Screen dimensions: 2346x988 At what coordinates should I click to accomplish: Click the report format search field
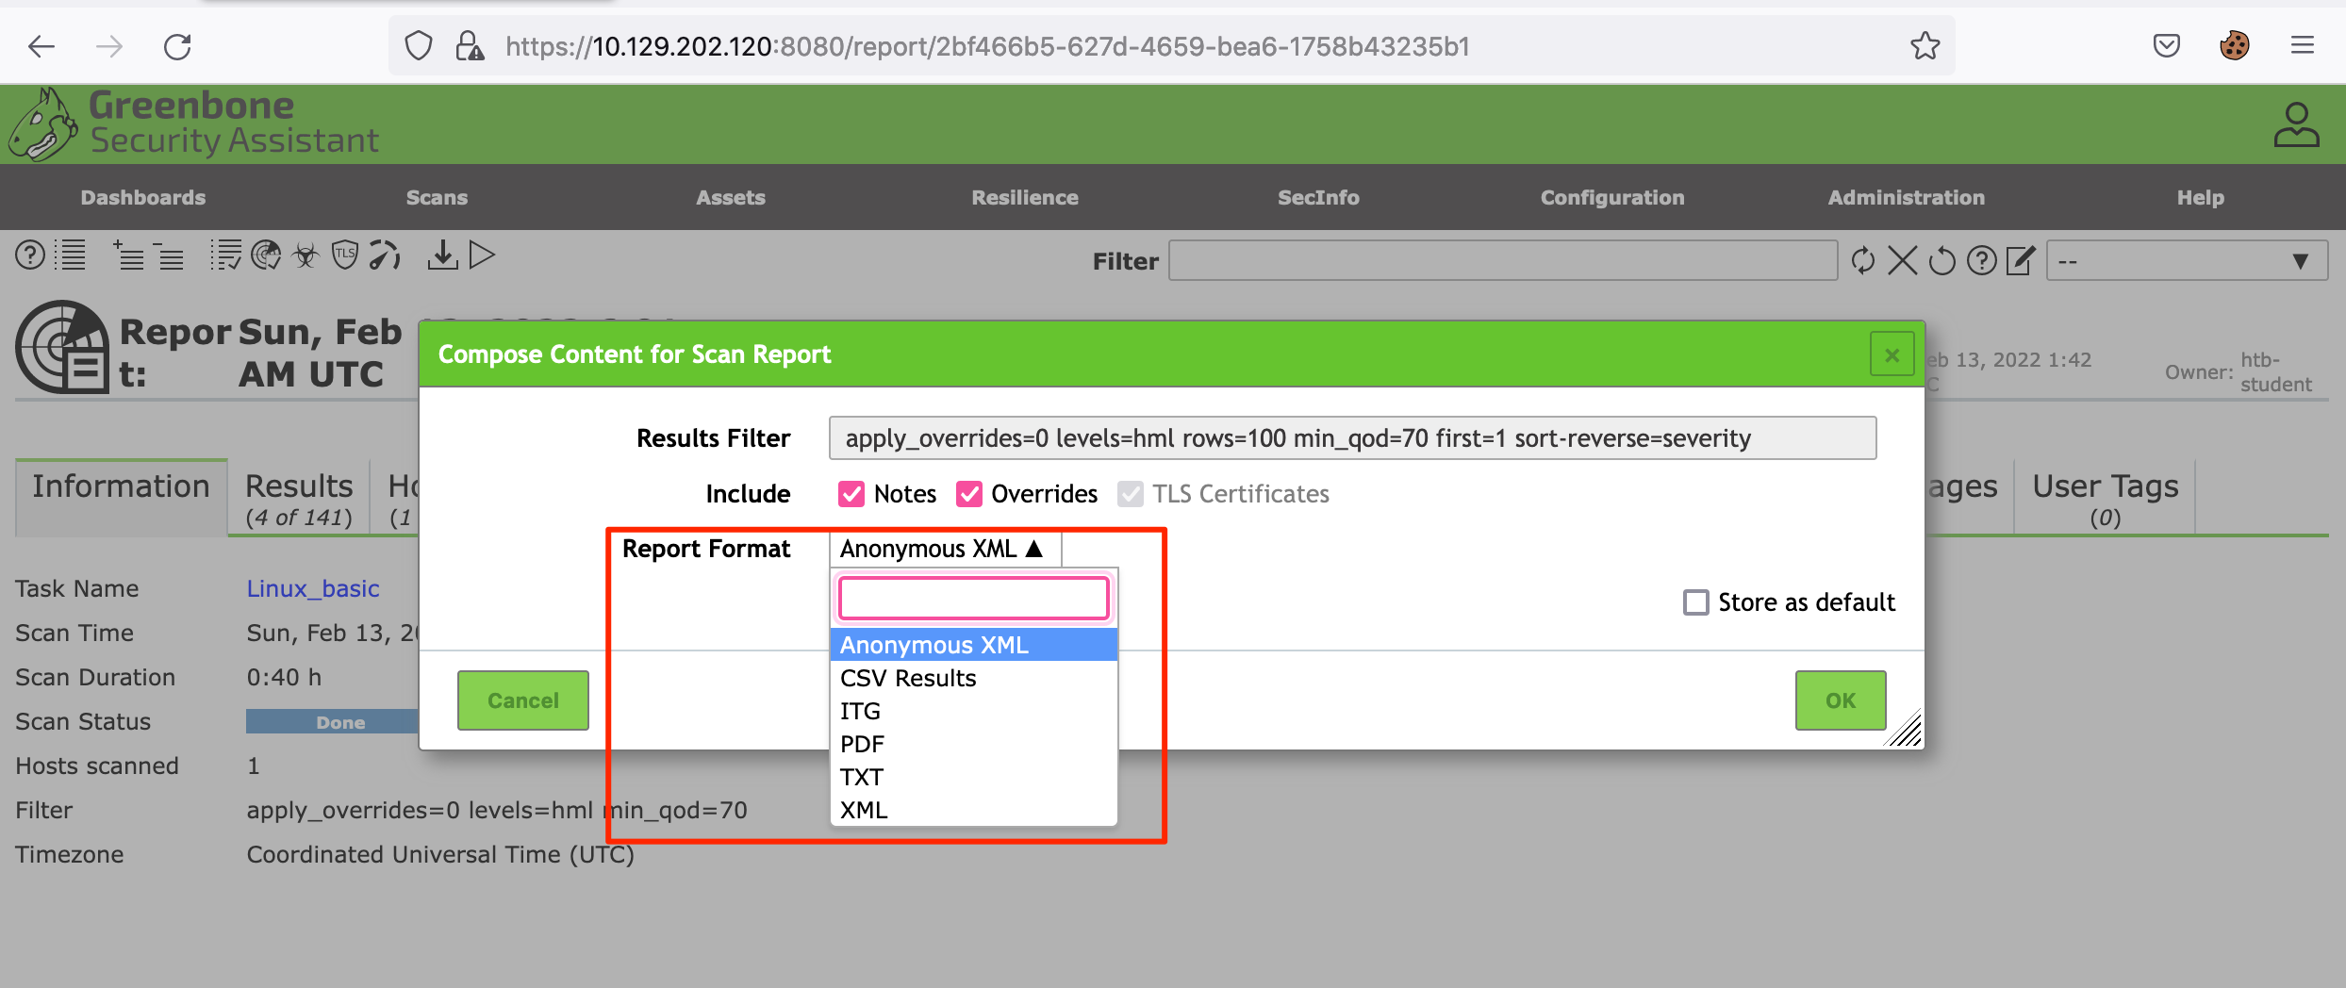click(973, 599)
